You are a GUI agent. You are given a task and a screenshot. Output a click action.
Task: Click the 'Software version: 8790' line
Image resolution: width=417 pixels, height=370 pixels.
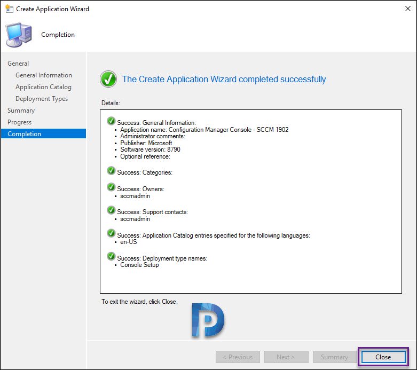click(150, 149)
